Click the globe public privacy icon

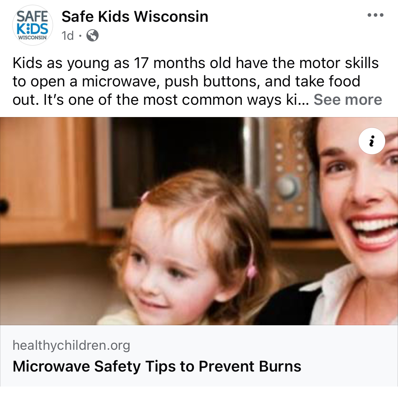click(x=93, y=35)
